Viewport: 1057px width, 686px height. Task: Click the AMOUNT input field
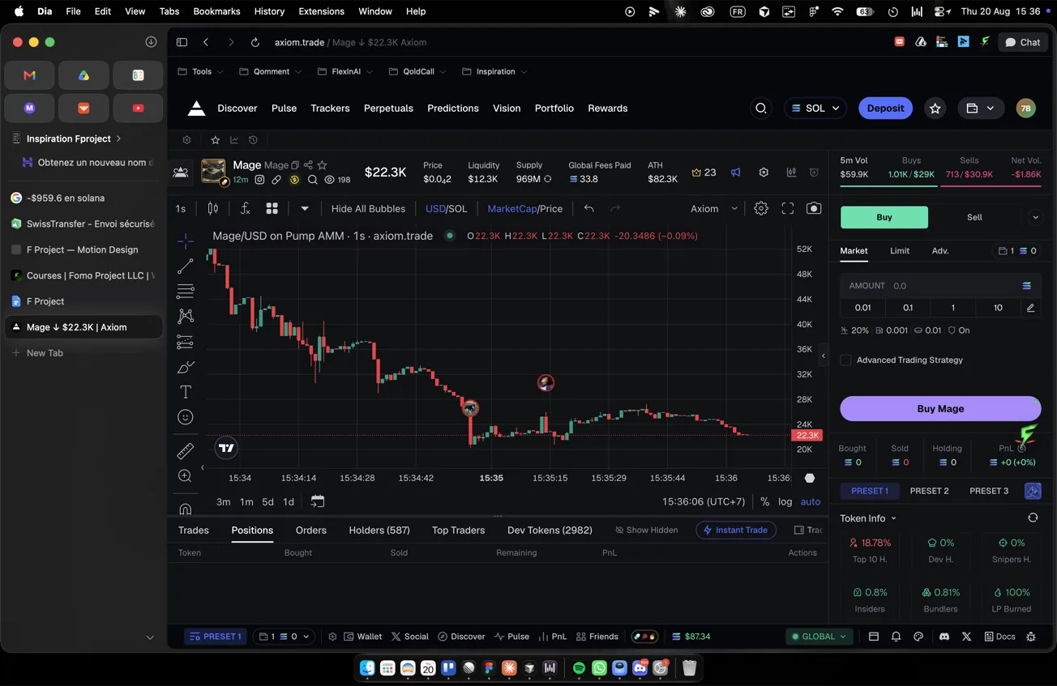coord(940,286)
